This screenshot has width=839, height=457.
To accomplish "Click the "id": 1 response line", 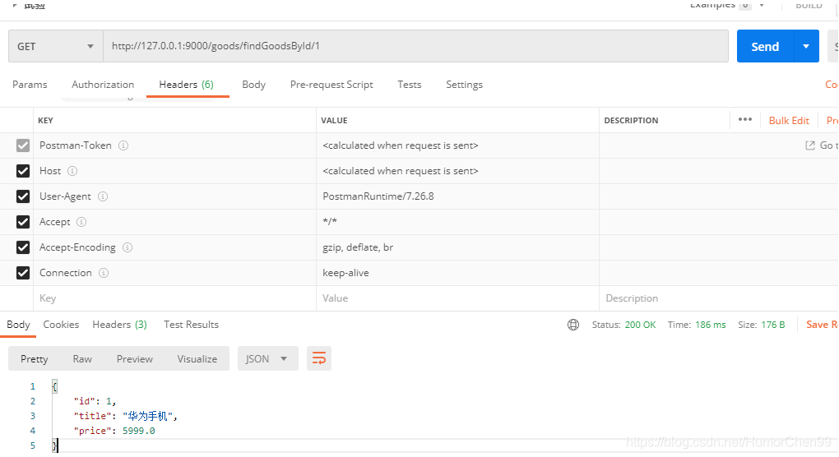I will pyautogui.click(x=95, y=401).
